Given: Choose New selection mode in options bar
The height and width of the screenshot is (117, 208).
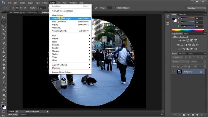Looking at the screenshot, I should [x=13, y=8].
